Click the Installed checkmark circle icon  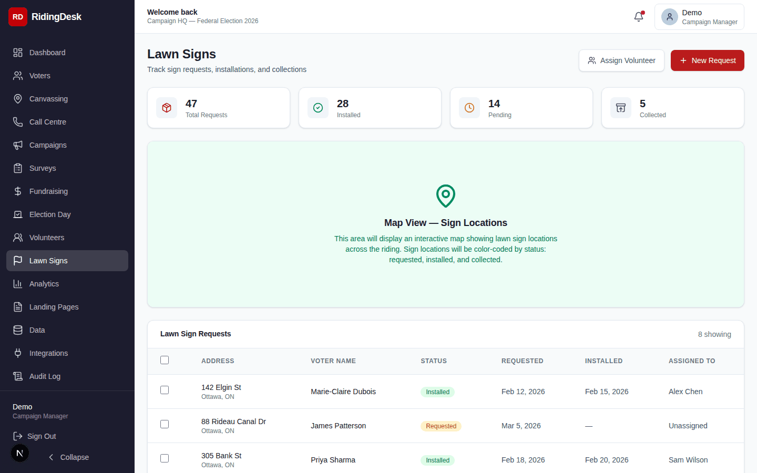(x=318, y=108)
